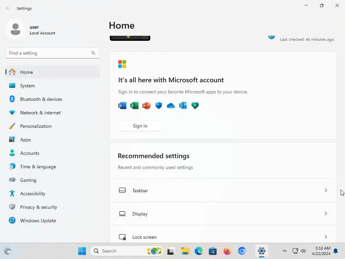This screenshot has width=345, height=259.
Task: Open Privacy & security settings
Action: (53, 207)
